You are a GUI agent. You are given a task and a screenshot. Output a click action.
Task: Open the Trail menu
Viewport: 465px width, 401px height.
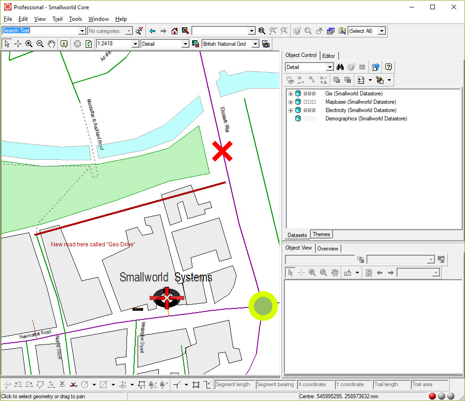click(57, 19)
